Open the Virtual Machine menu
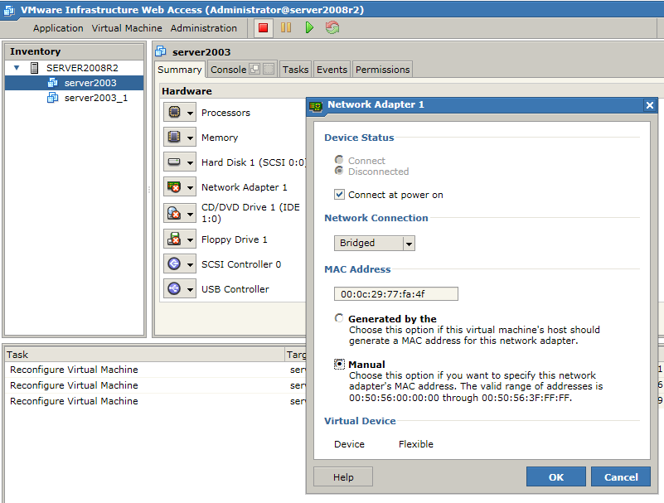The image size is (664, 503). (126, 27)
